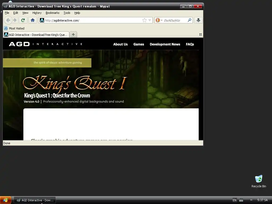Open the Most Visited bookmarks folder
Viewport: 272px width, 204px height.
14,28
